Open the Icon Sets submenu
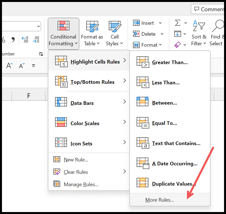The width and height of the screenshot is (226, 214). coord(89,142)
